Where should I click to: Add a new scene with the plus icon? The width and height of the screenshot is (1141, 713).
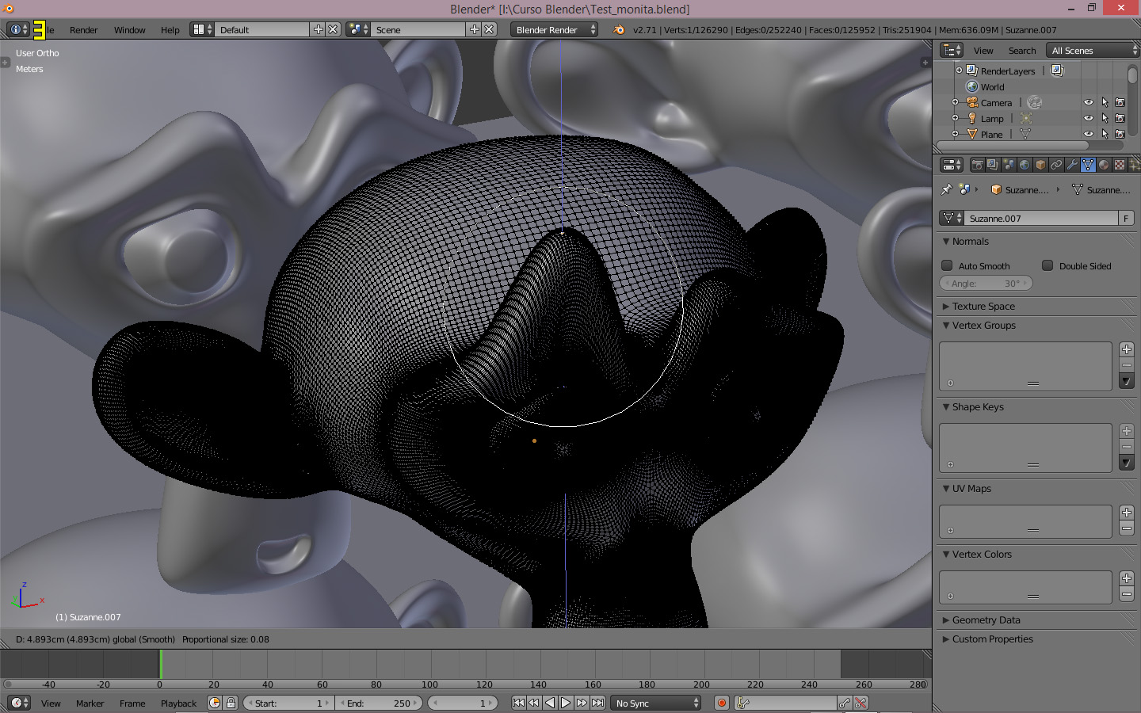point(475,29)
